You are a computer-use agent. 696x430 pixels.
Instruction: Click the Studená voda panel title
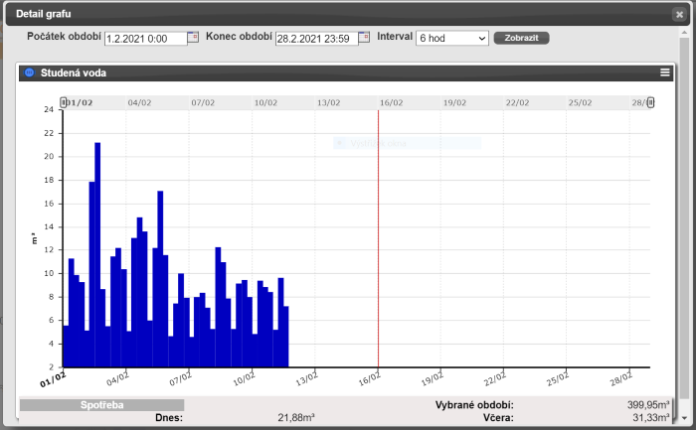click(x=74, y=72)
